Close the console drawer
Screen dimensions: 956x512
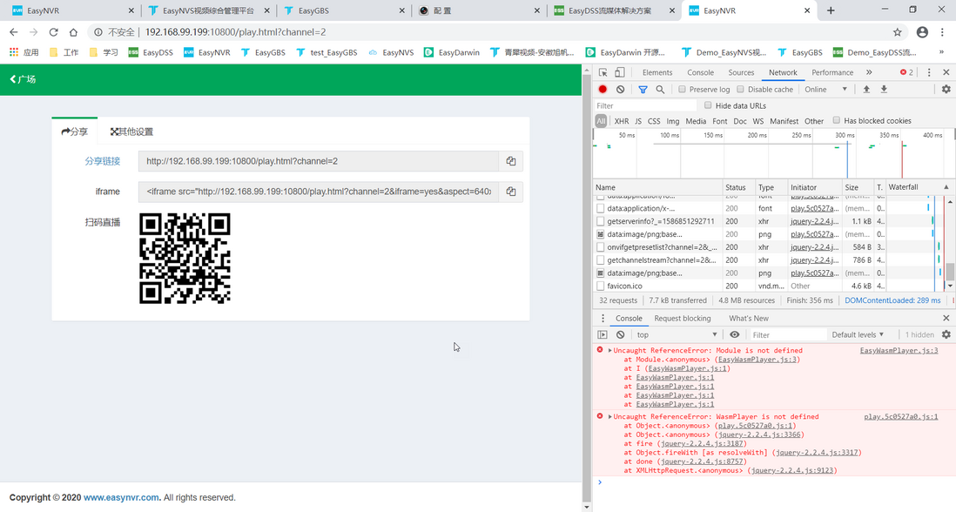tap(946, 318)
